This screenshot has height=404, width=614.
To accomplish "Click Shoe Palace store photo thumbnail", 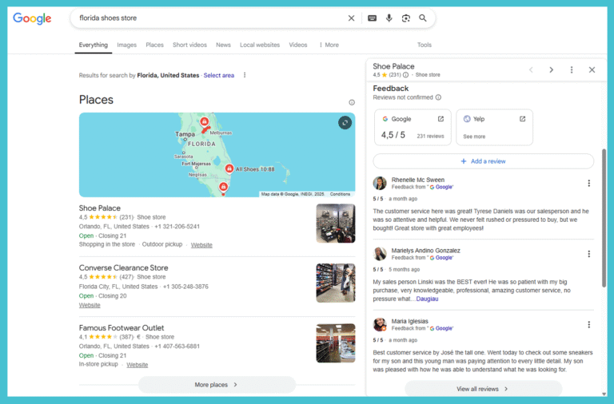I will [x=336, y=224].
